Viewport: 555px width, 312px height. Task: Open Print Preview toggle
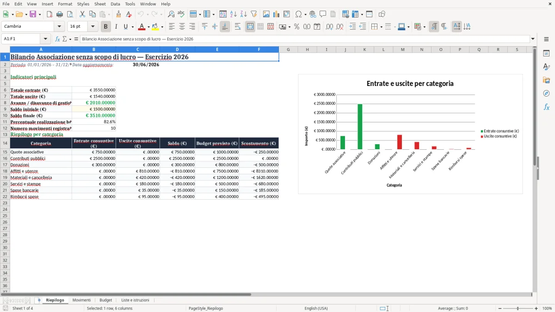click(x=70, y=14)
